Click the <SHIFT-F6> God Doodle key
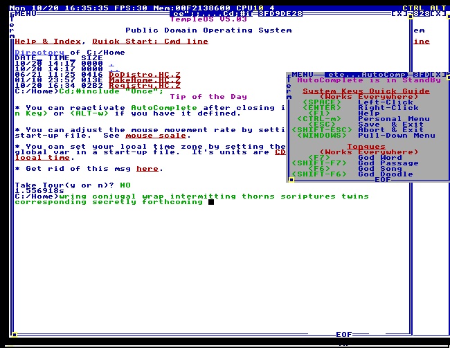Image resolution: width=450 pixels, height=348 pixels. [x=319, y=174]
